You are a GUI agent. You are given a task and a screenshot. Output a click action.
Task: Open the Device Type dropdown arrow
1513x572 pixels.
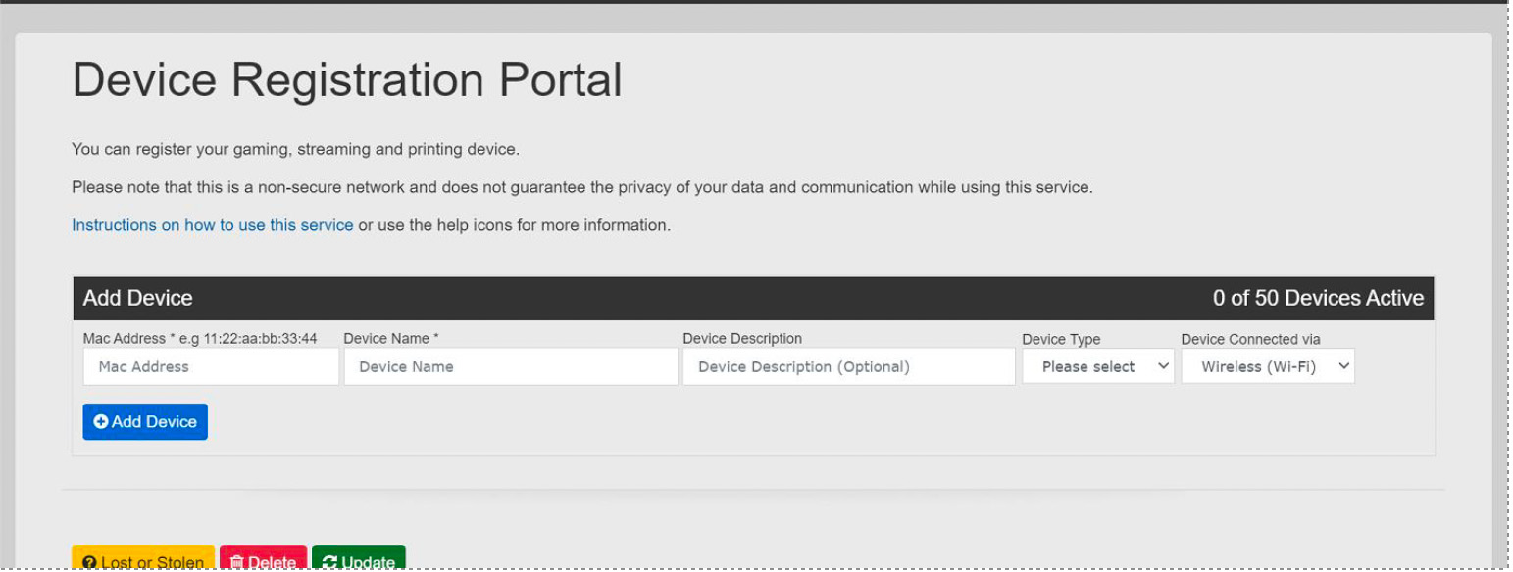pyautogui.click(x=1165, y=365)
